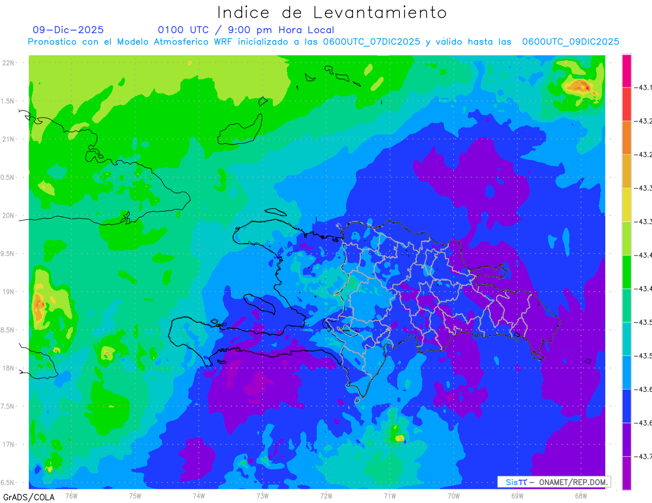Screen dimensions: 652x503
Task: Click the '20N' latitude label
Action: 8,215
